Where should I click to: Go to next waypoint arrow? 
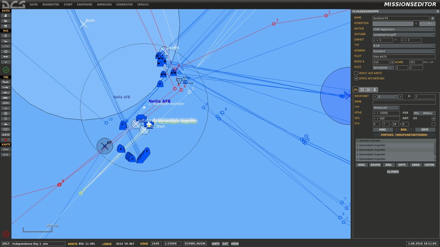point(400,97)
